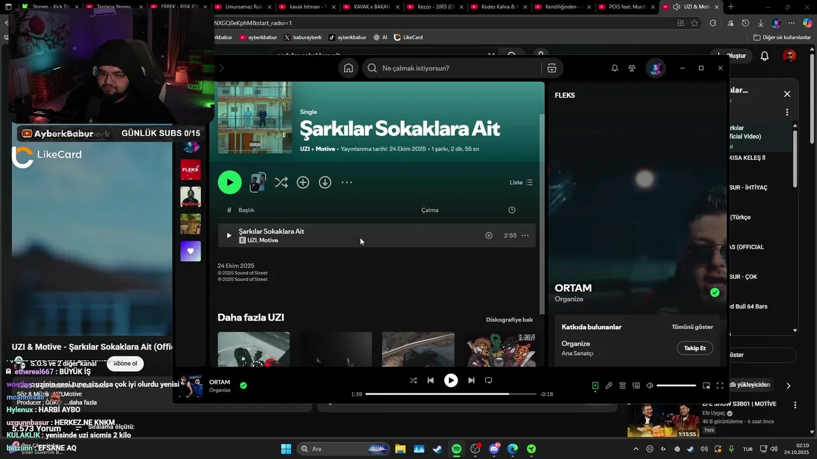The width and height of the screenshot is (817, 459).
Task: Add the single to library with plus icon
Action: point(303,182)
